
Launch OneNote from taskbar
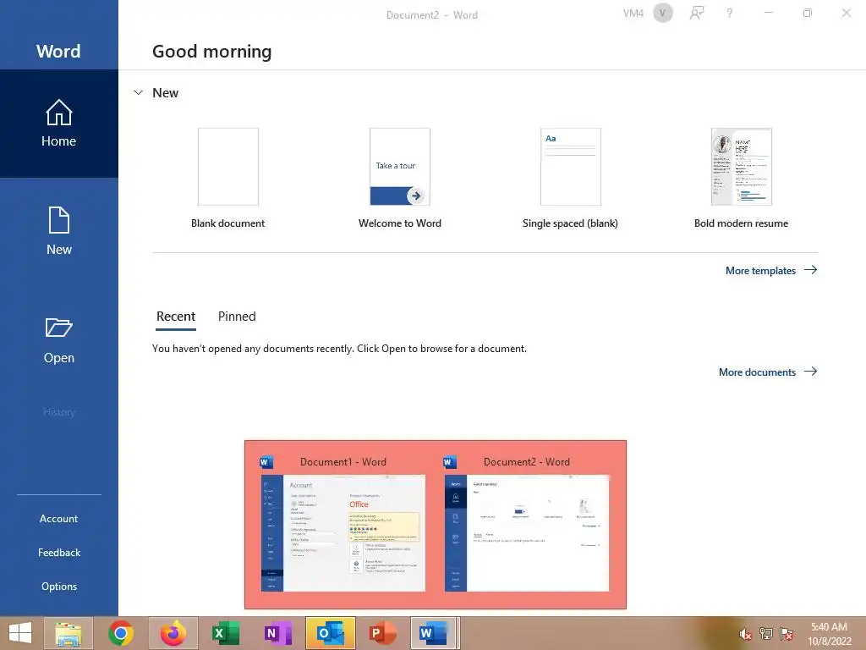(x=277, y=633)
